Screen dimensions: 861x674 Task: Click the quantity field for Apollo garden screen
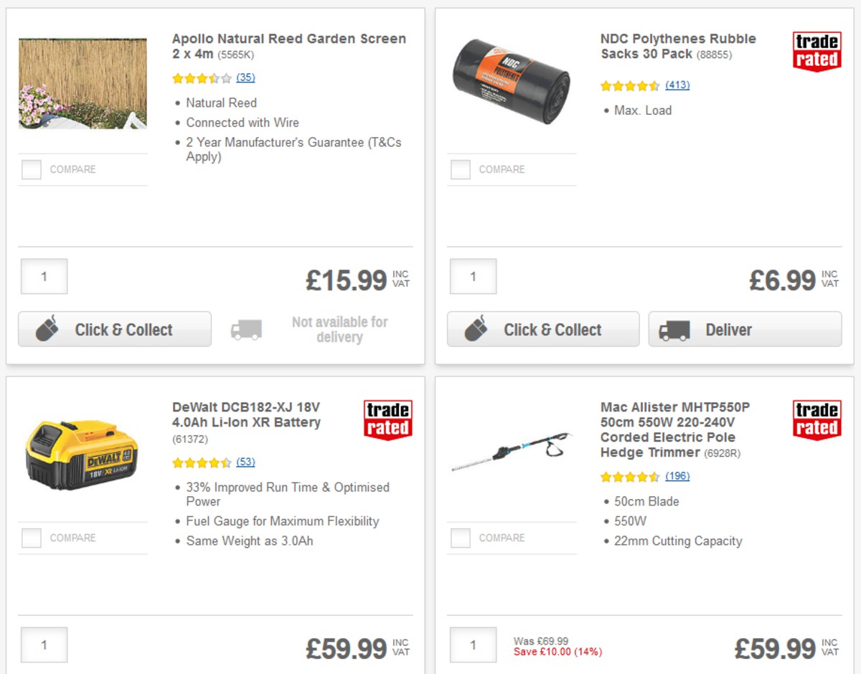(44, 276)
